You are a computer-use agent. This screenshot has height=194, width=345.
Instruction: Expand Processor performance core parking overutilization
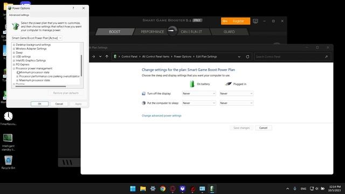[17, 77]
